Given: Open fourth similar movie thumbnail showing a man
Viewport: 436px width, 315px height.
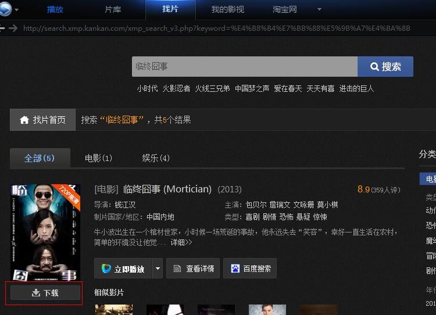Looking at the screenshot, I should click(x=267, y=310).
